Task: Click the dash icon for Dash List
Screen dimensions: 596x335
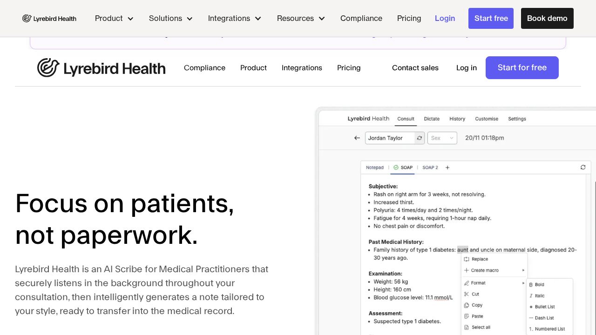Action: 531,318
